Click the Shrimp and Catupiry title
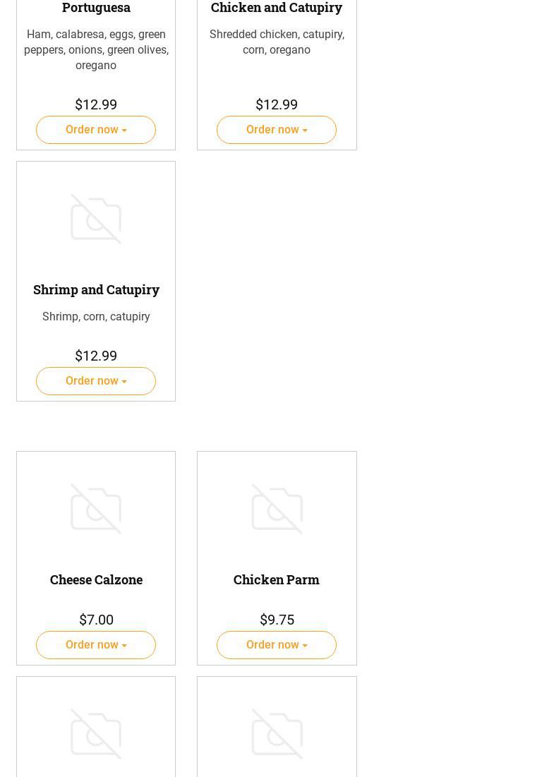 [x=96, y=289]
